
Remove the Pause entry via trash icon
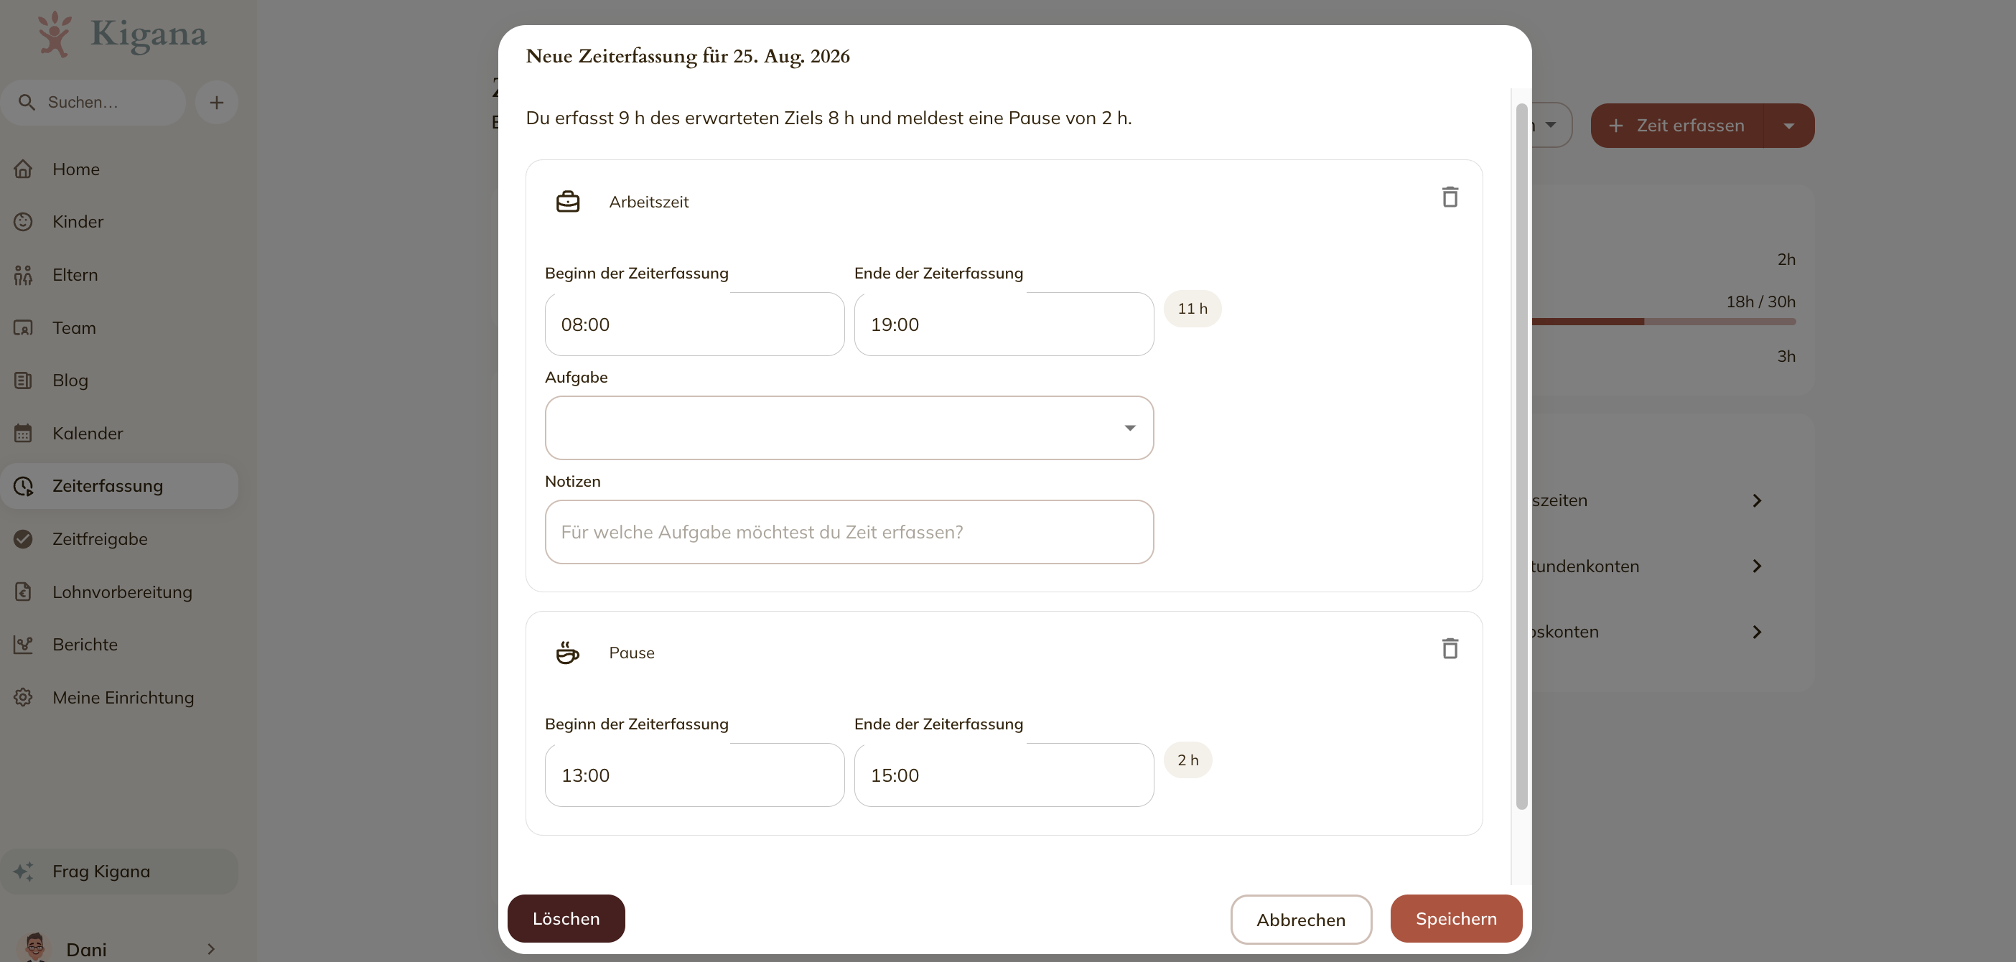[x=1450, y=648]
